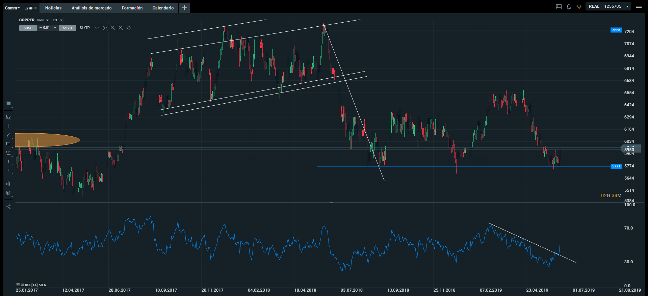Viewport: 648px width, 296px height.
Task: Choose the rectangle shape drawing tool
Action: pos(8,144)
